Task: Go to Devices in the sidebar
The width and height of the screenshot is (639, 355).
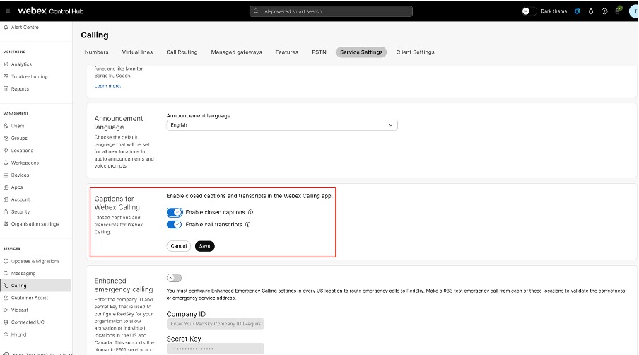Action: click(20, 175)
